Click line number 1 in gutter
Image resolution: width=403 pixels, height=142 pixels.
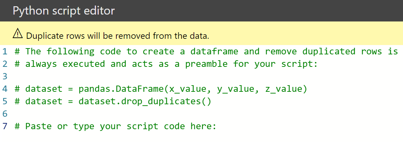[5, 52]
